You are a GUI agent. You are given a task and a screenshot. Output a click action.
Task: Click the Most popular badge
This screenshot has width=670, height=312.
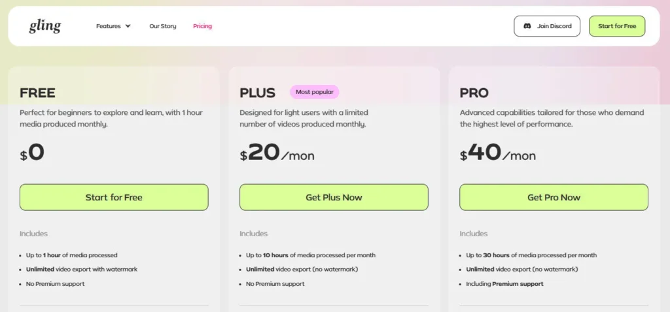(x=315, y=92)
